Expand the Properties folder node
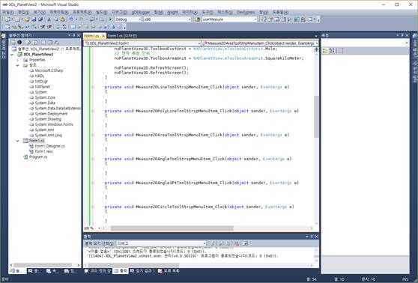Image resolution: width=418 pixels, height=283 pixels. [17, 60]
